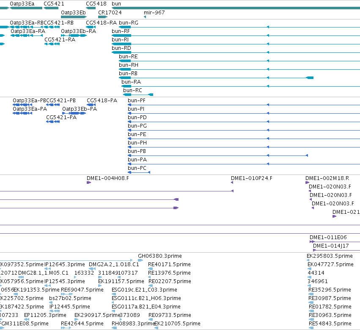
Task: Select transcript label bun-RG
Action: pos(129,23)
